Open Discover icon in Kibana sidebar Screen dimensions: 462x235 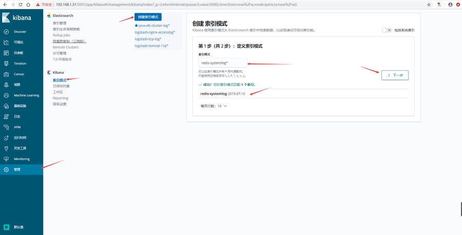6,31
